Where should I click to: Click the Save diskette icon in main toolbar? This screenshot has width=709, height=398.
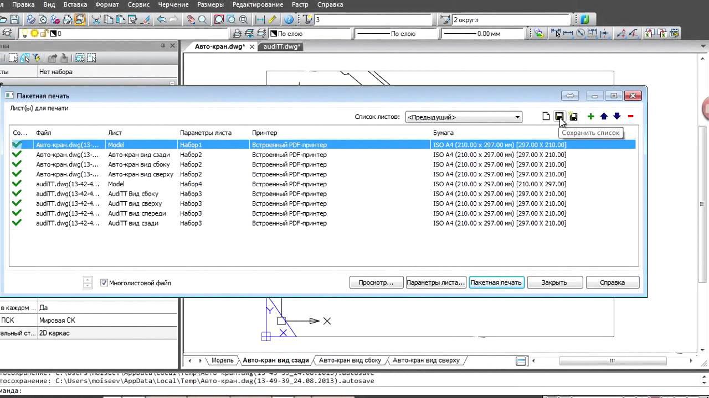click(15, 19)
